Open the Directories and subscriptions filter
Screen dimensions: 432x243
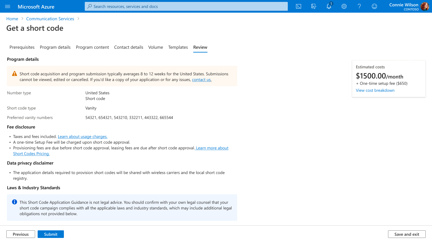click(x=313, y=6)
